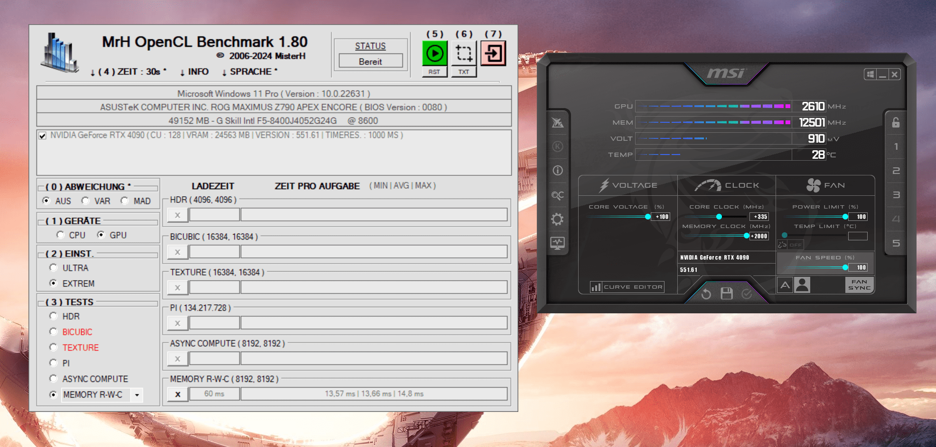Toggle Afterburner profile lock icon
Viewport: 936px width, 447px height.
[x=896, y=122]
